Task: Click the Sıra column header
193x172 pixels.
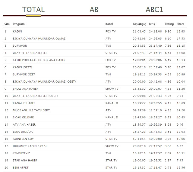Action: (7, 24)
